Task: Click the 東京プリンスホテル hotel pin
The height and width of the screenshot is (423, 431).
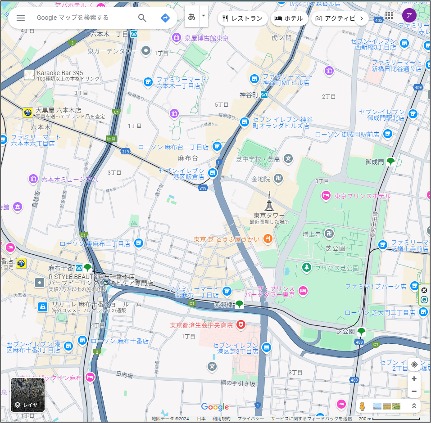Action: point(326,196)
